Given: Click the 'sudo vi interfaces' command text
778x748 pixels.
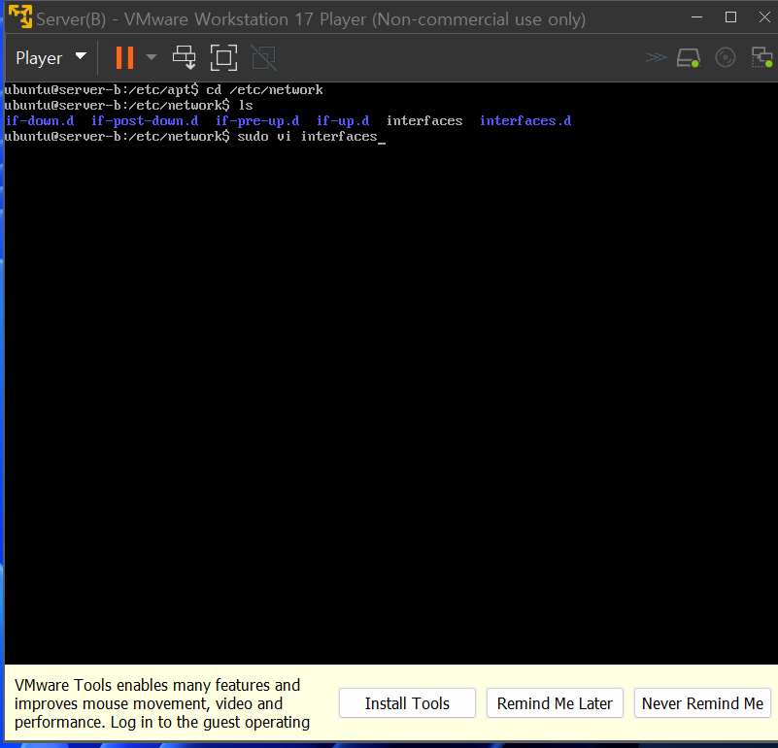Looking at the screenshot, I should click(x=307, y=137).
